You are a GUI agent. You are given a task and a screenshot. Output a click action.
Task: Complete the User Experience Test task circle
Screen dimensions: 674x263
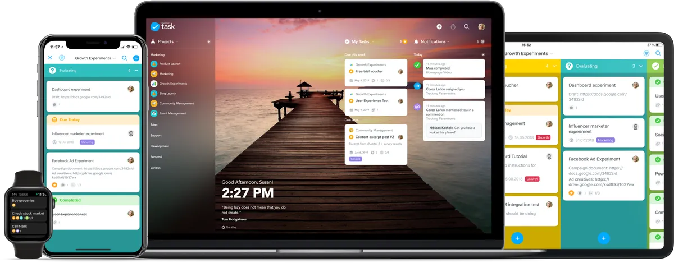tap(351, 101)
